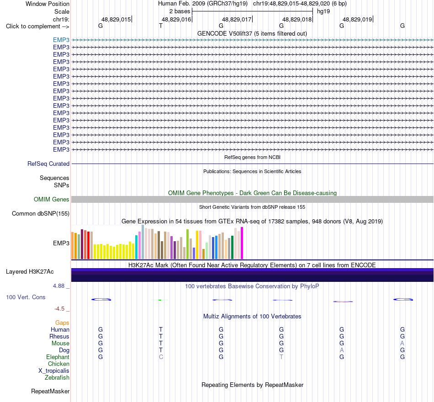Click the X_tropicalis alignment row label
This screenshot has height=402, width=434.
(54, 371)
